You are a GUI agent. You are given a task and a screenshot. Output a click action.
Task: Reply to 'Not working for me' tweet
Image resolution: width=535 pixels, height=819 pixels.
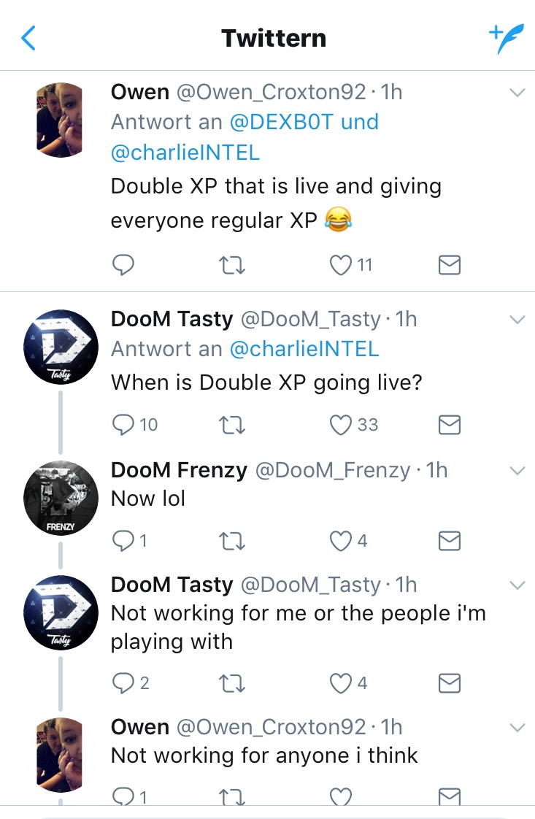pos(123,682)
